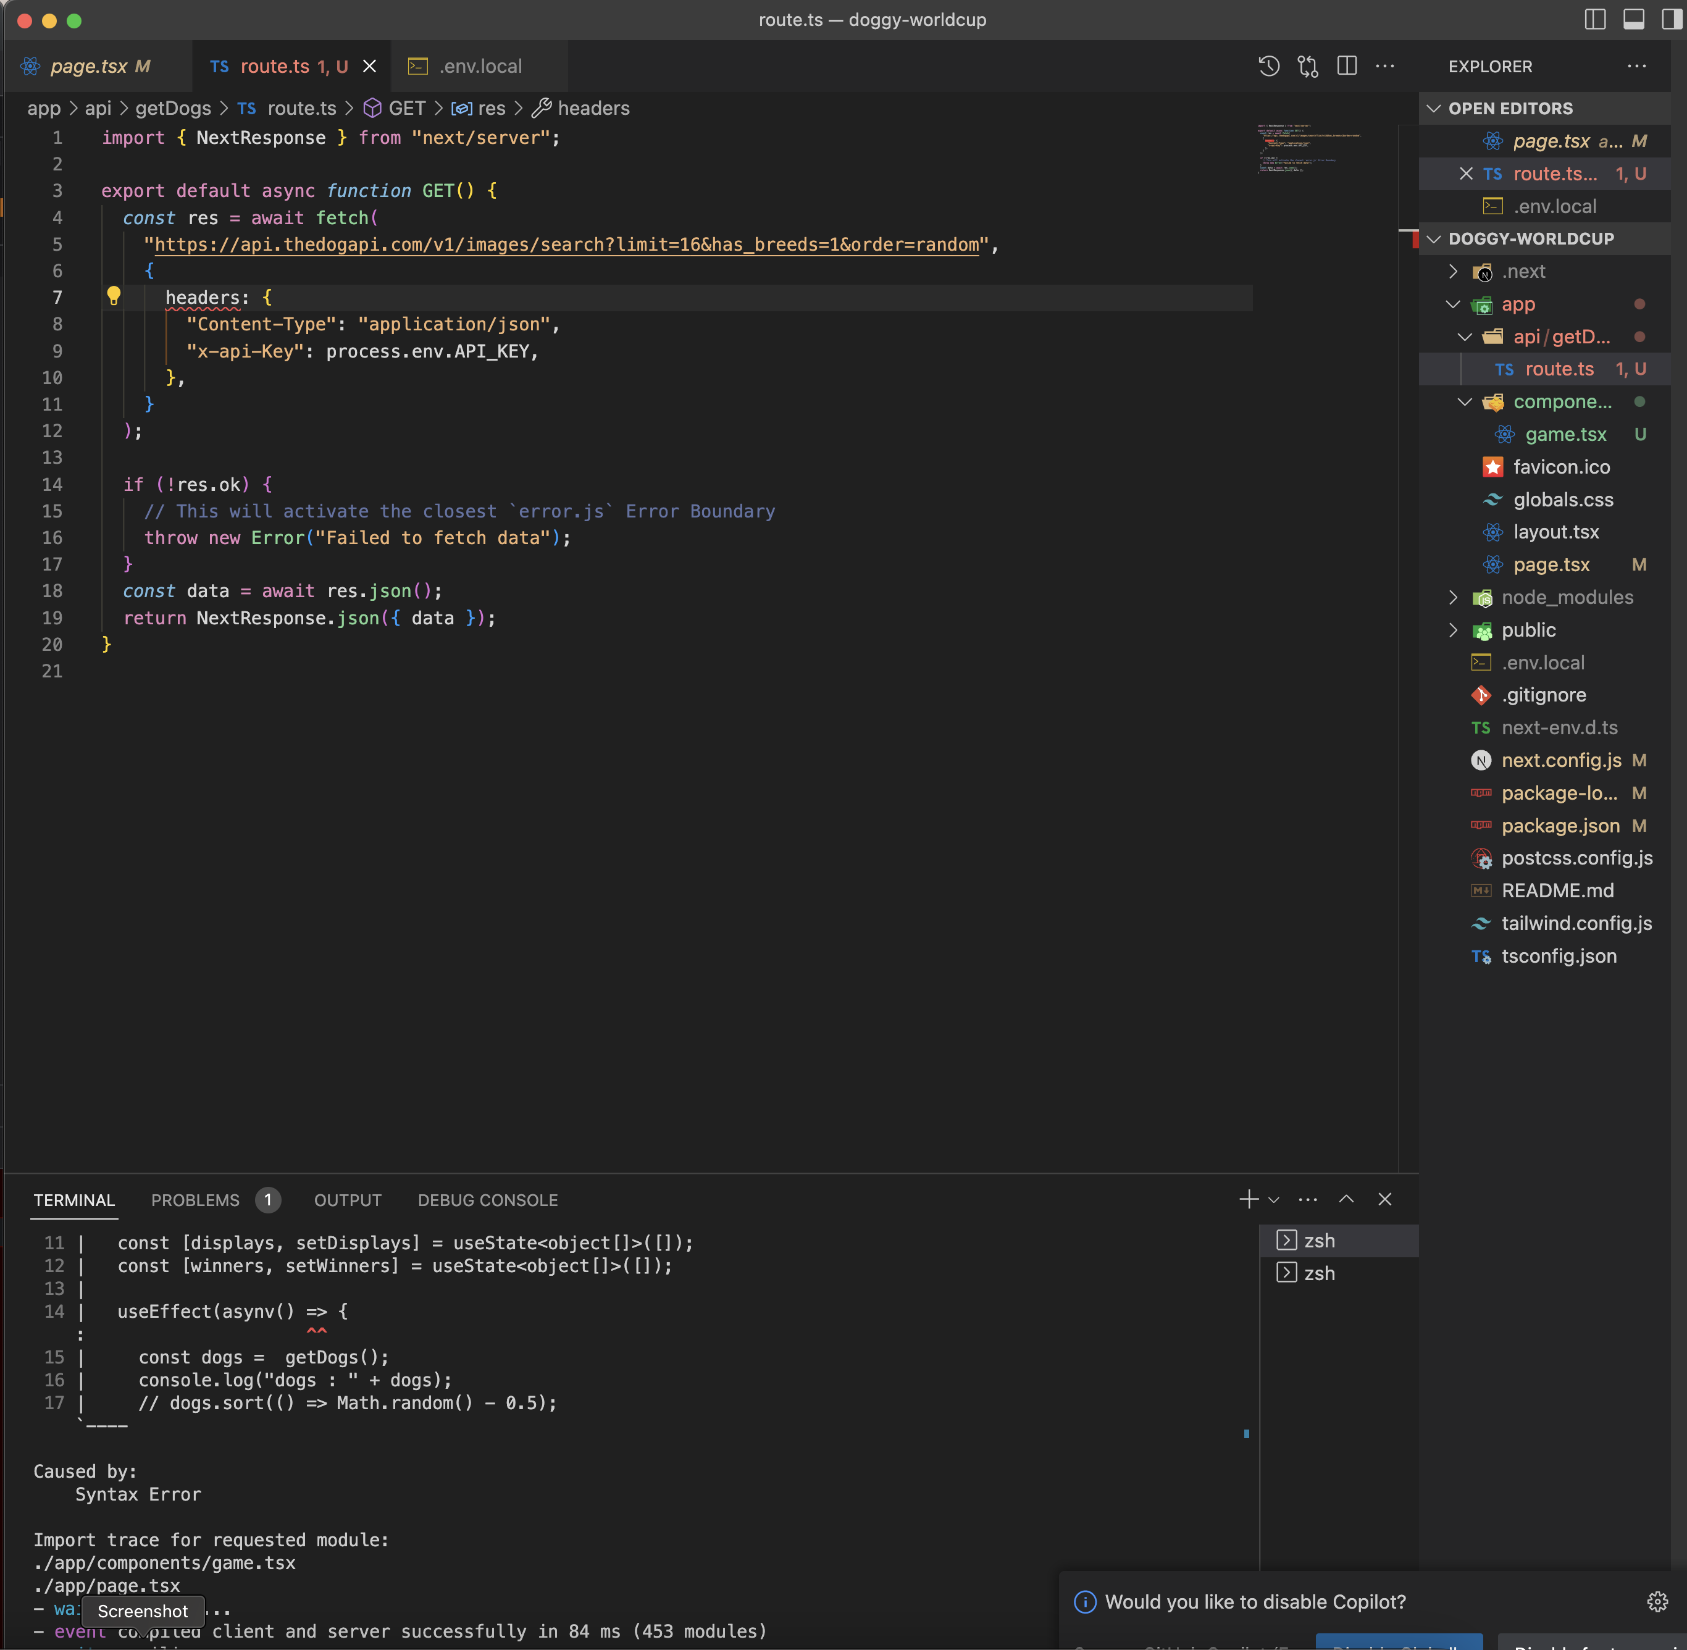Open globals.css file
Screen dimensions: 1687x1650
(1545, 500)
